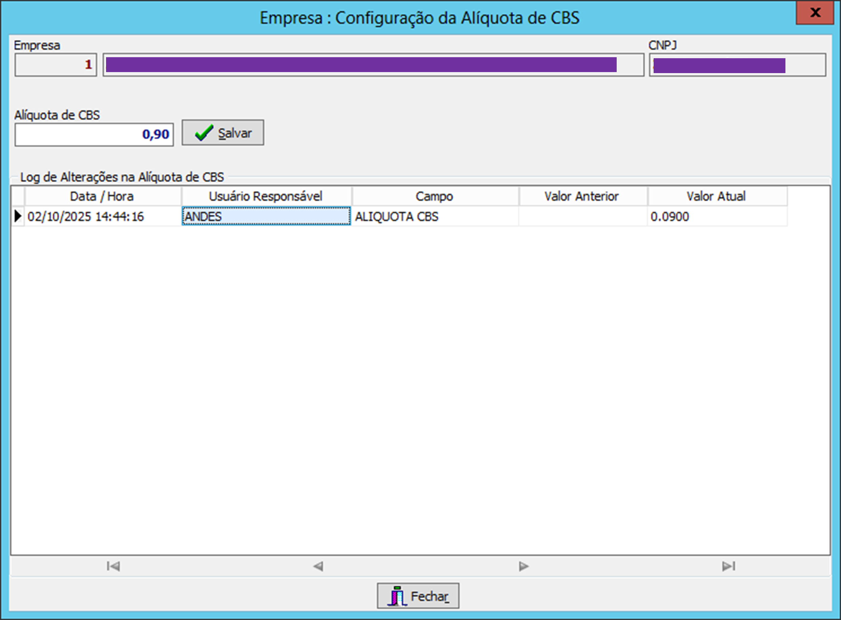Click the Empresa code field
Viewport: 841px width, 620px height.
(x=56, y=65)
